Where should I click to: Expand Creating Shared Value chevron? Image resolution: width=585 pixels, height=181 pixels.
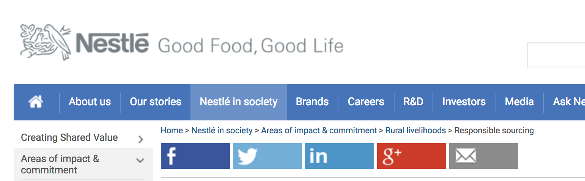[141, 139]
